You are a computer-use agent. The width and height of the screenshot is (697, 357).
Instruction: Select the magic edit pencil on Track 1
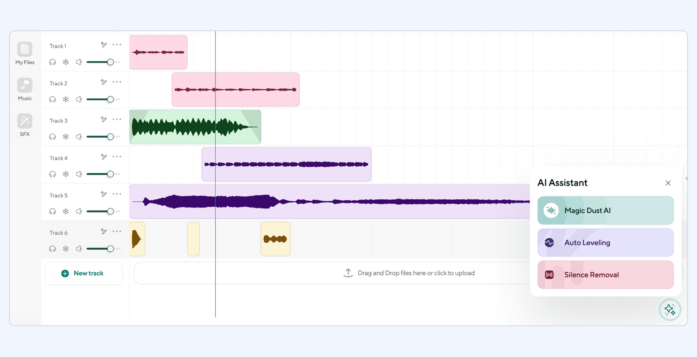pyautogui.click(x=104, y=44)
